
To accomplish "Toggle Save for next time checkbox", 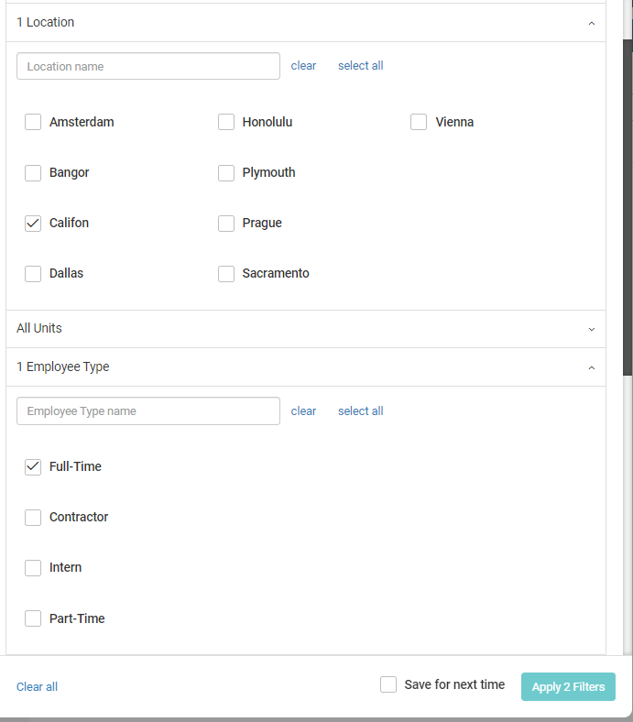I will pos(388,684).
